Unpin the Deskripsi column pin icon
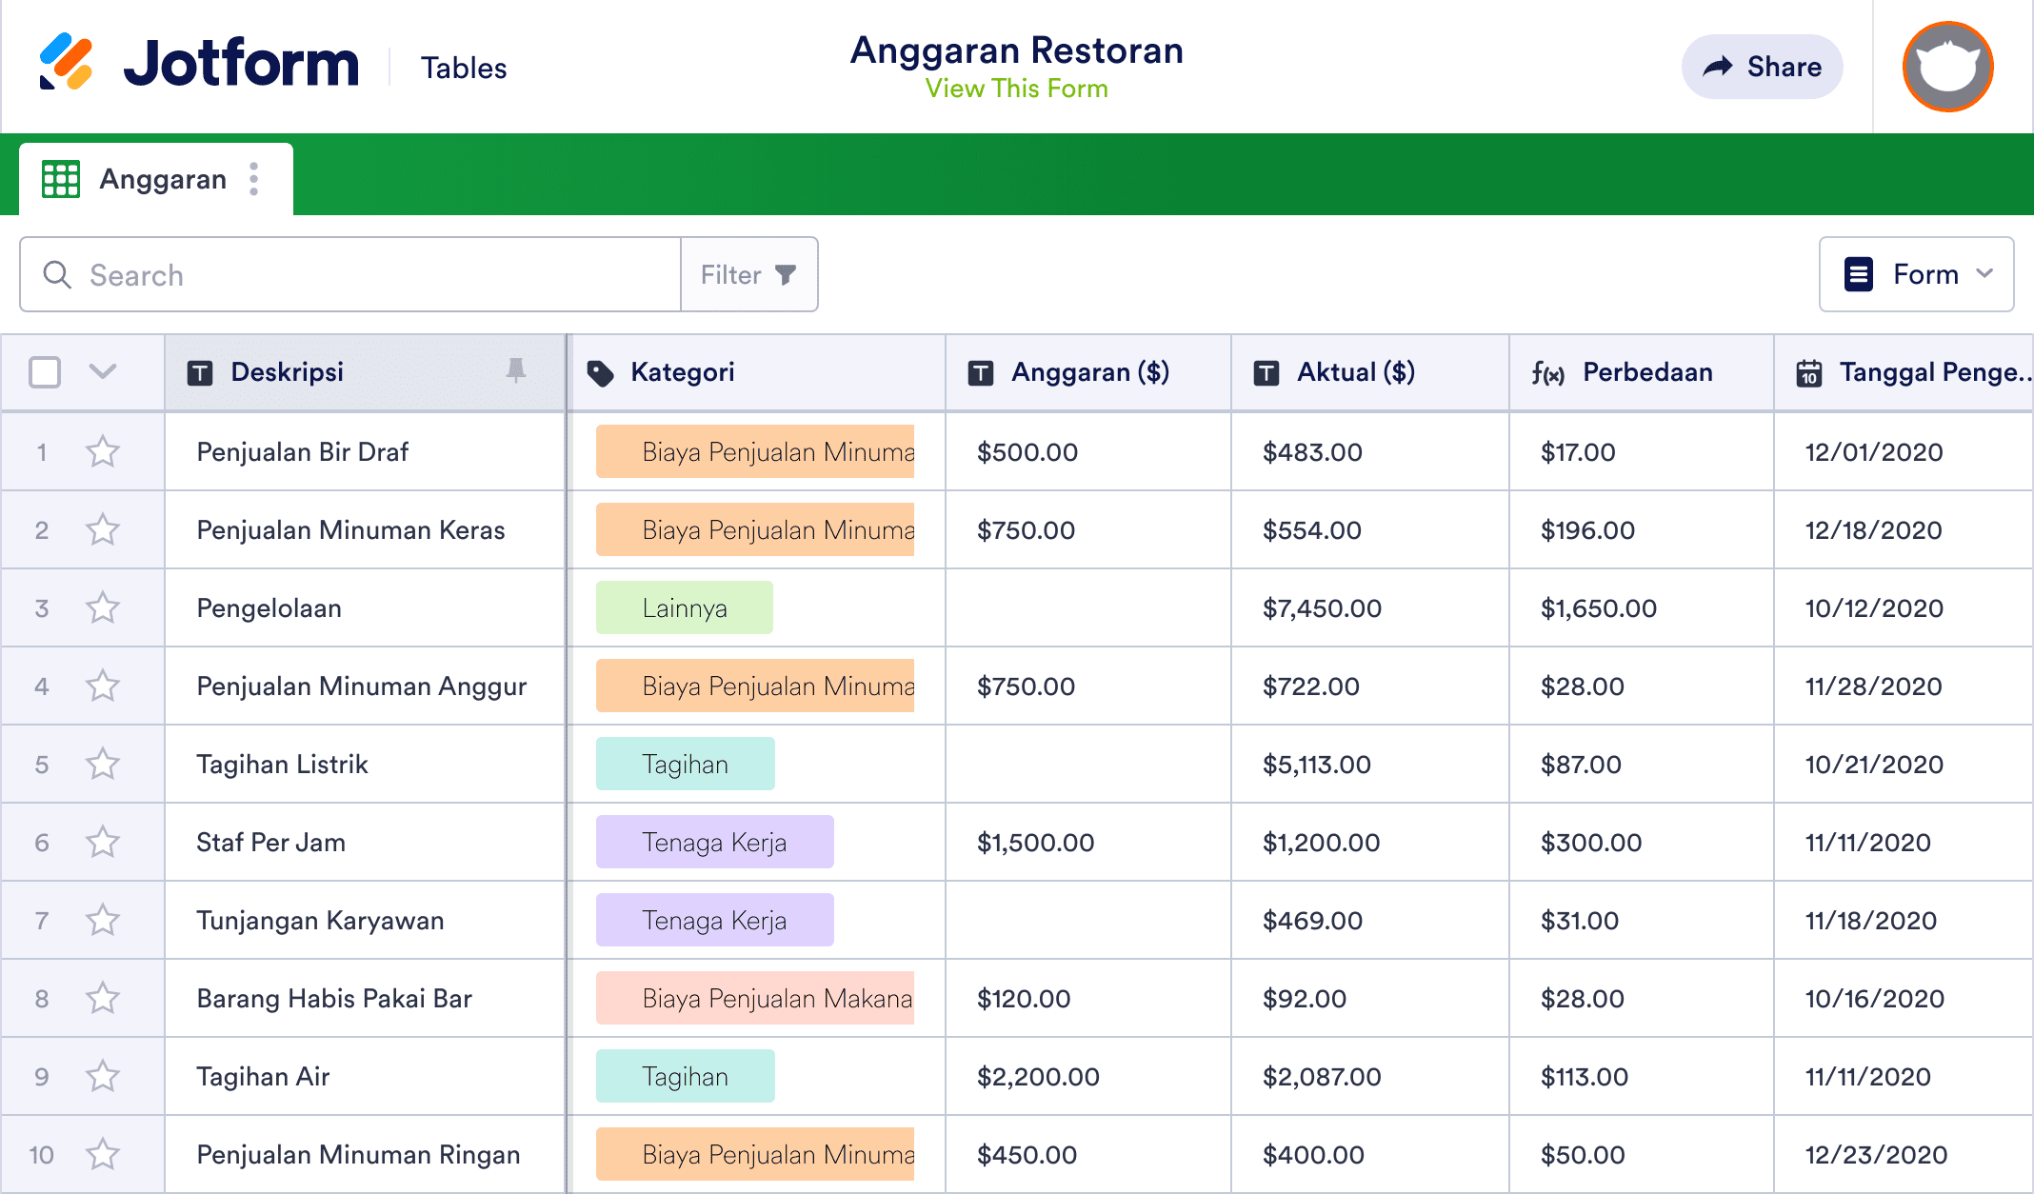The height and width of the screenshot is (1194, 2034). coord(515,372)
